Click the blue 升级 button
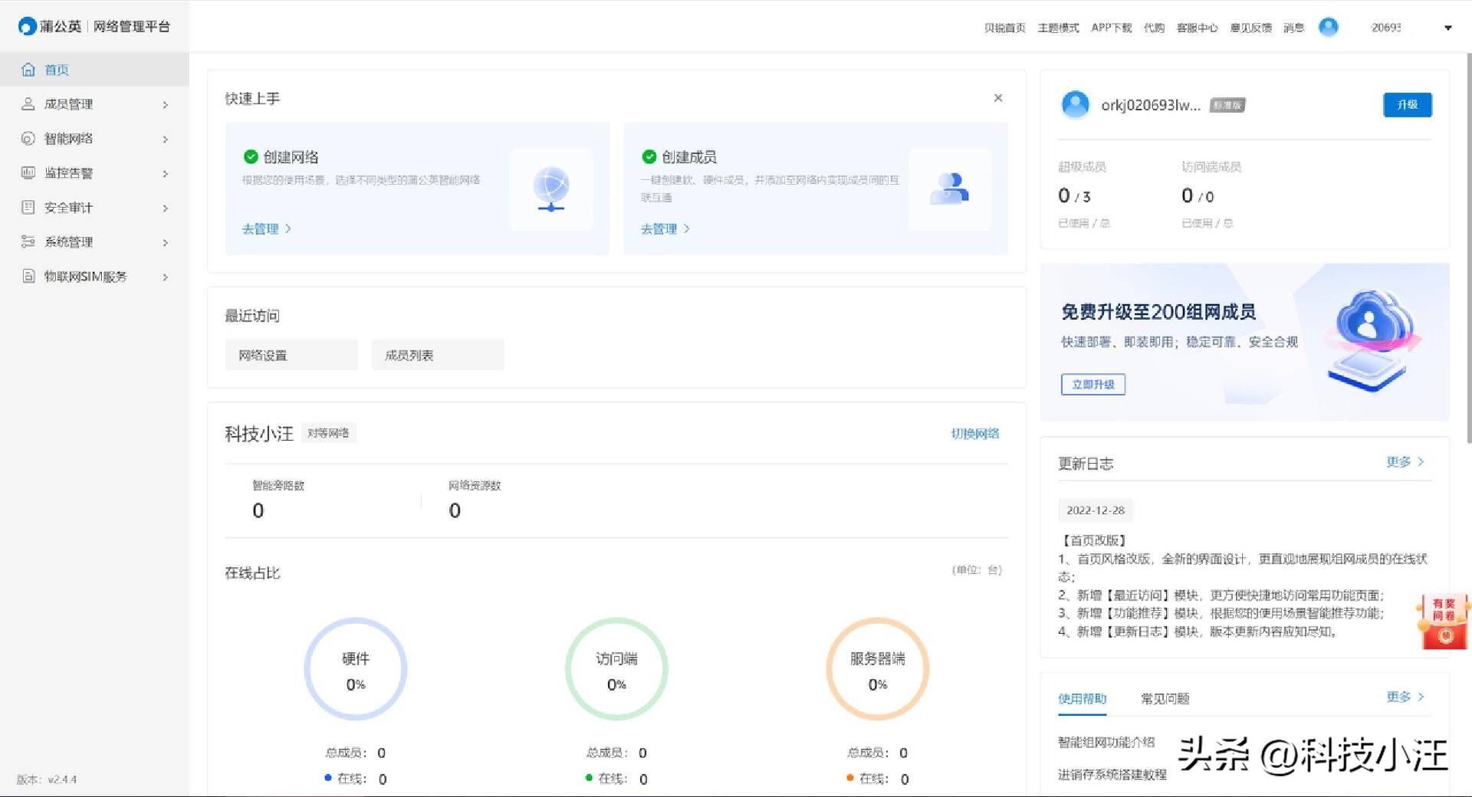The height and width of the screenshot is (797, 1472). (x=1407, y=105)
